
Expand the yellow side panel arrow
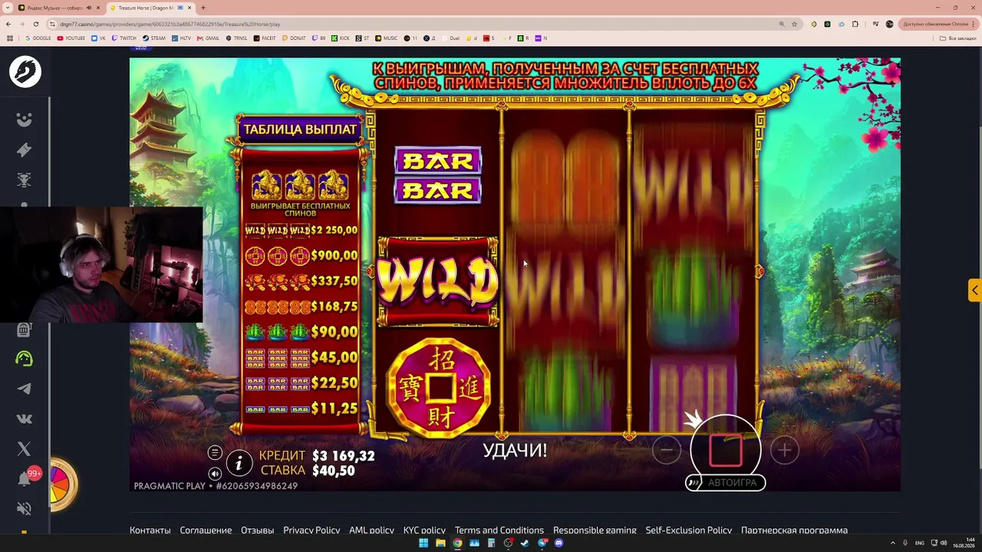click(974, 291)
